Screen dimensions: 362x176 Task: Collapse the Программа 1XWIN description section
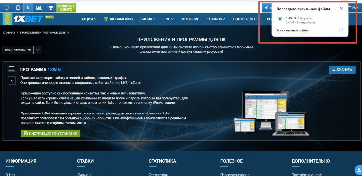click(12, 80)
